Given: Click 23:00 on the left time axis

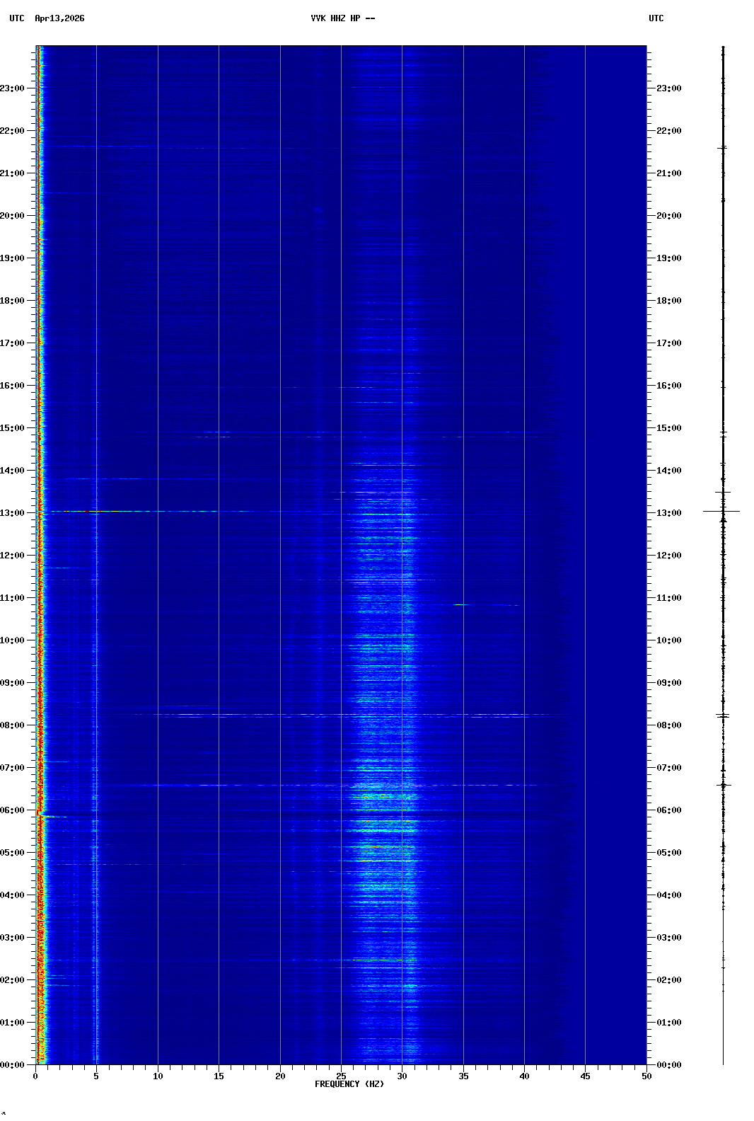Looking at the screenshot, I should click(x=13, y=88).
